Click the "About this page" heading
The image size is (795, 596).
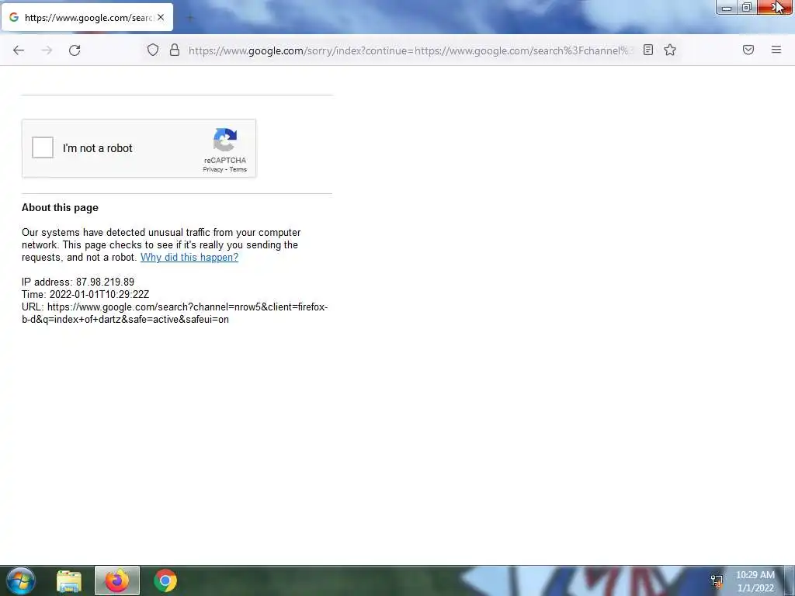[x=60, y=207]
